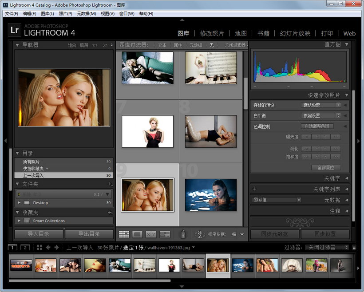Click the plus icon beside 收藏夹
This screenshot has width=364, height=292.
[110, 212]
